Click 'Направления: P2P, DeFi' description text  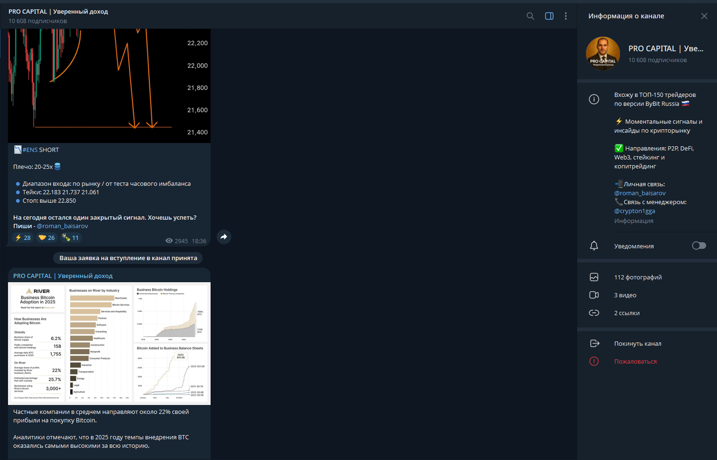(x=654, y=157)
